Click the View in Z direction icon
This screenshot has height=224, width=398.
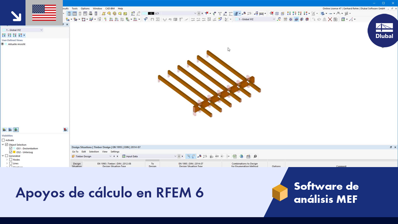point(300,14)
